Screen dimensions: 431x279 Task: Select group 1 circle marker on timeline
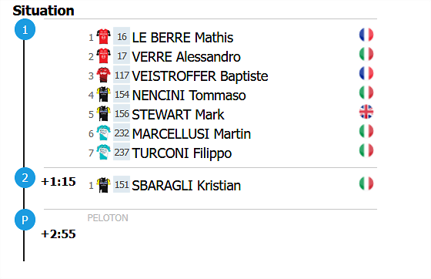[25, 29]
